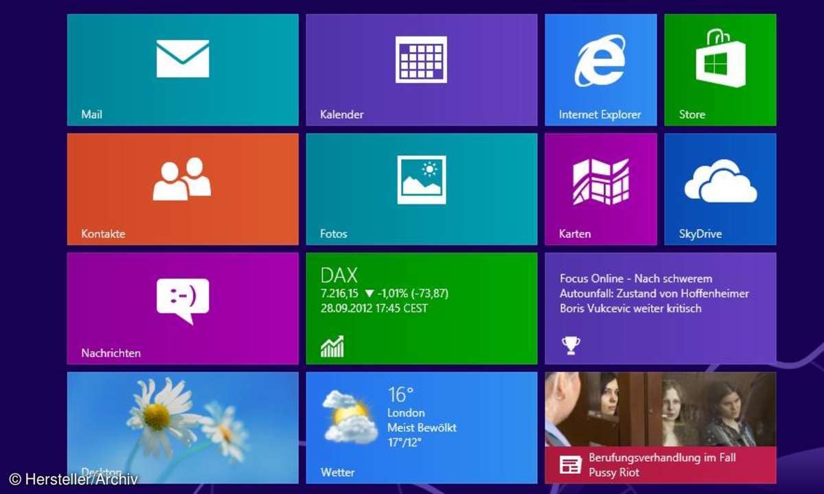Open the SkyDrive cloud icon

[720, 180]
